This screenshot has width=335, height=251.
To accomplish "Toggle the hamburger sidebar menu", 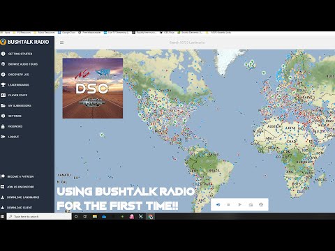I will (x=61, y=43).
